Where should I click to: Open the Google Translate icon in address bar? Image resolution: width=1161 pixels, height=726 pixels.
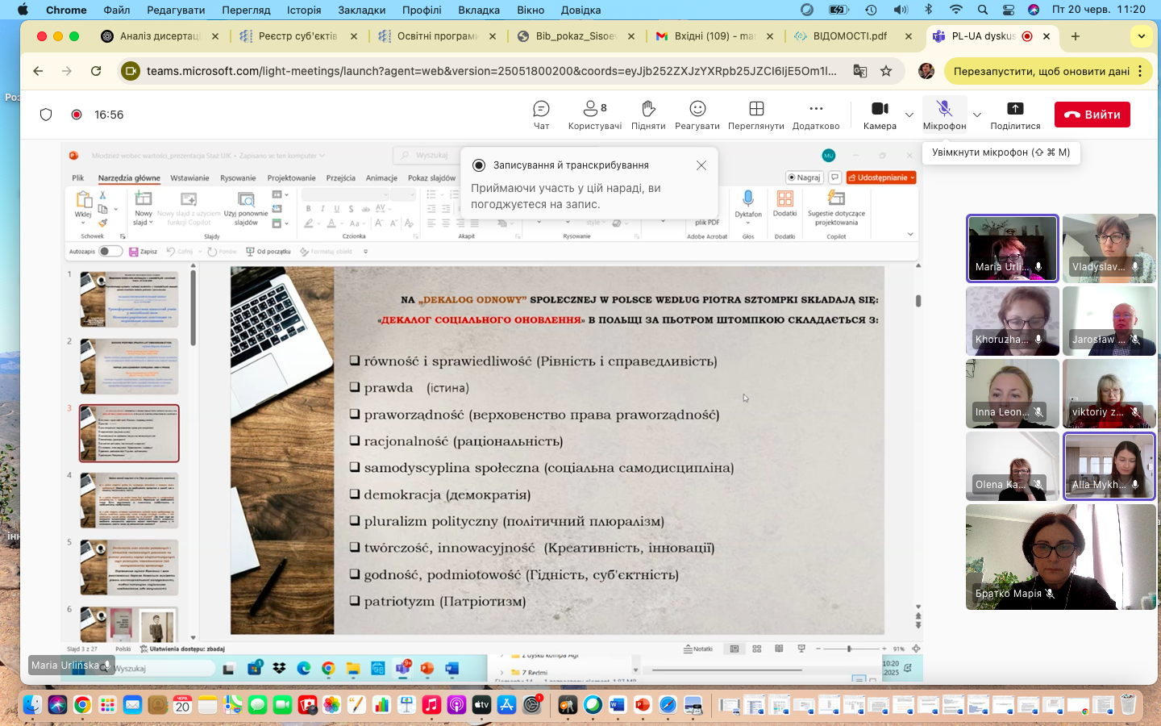pyautogui.click(x=860, y=71)
